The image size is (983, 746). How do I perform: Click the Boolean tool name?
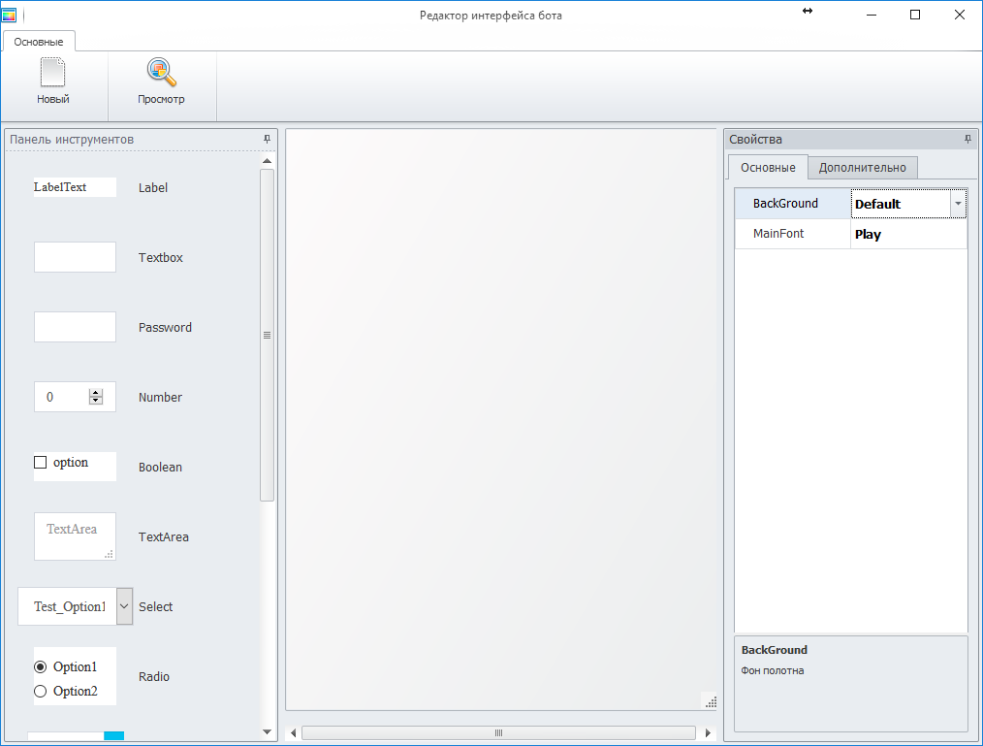160,467
